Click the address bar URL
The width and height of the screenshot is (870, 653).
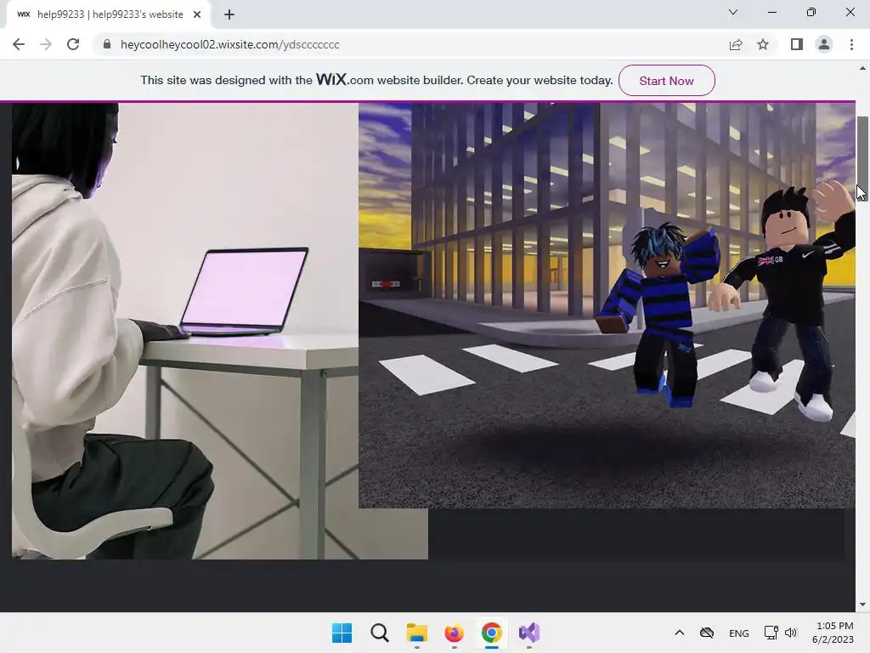point(229,44)
